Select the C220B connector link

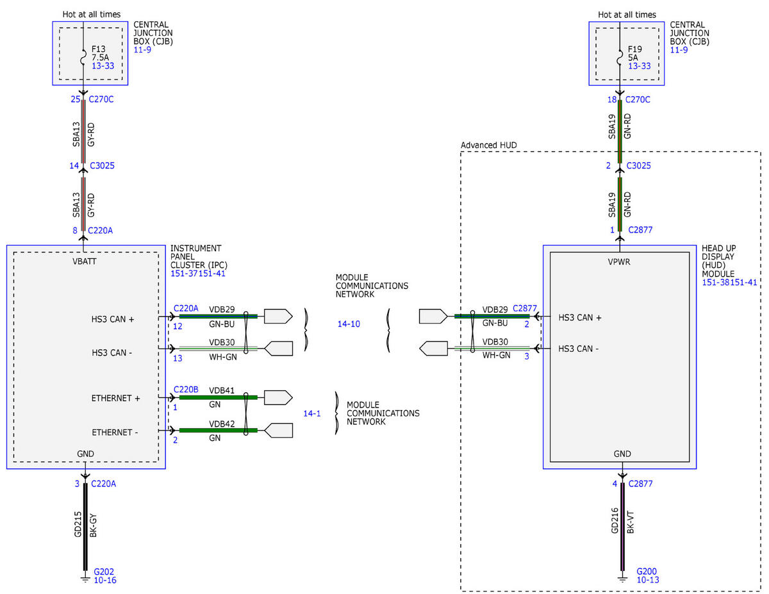(186, 389)
